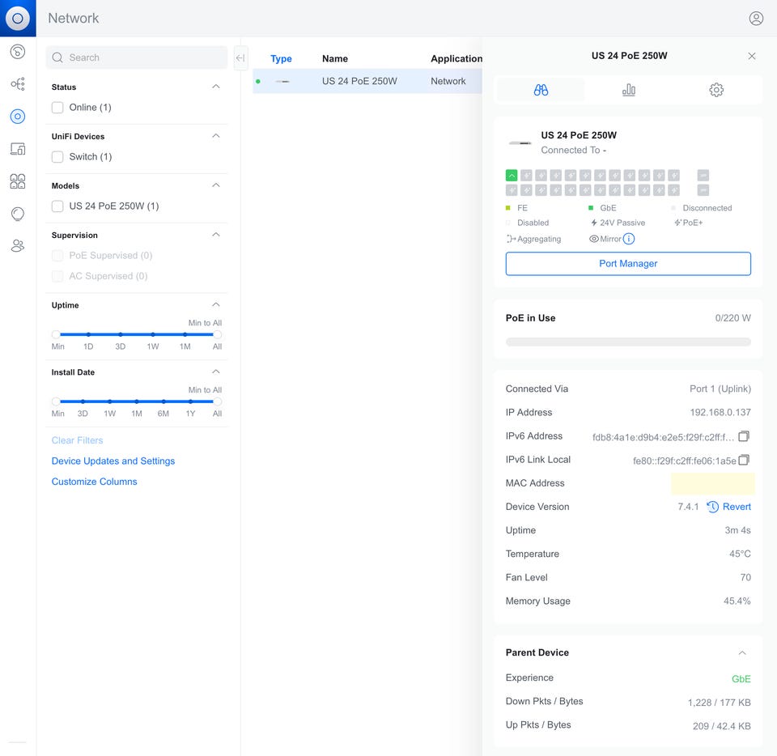The width and height of the screenshot is (777, 756).
Task: Open the Dashboard gauge icon in sidebar
Action: (18, 52)
